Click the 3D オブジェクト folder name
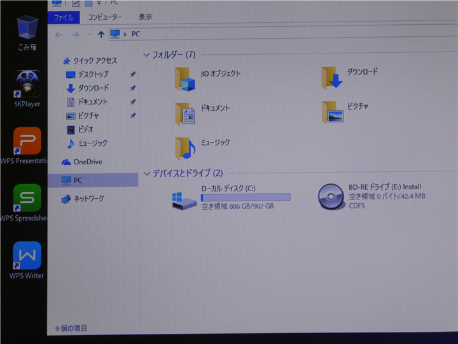Image resolution: width=458 pixels, height=344 pixels. [220, 74]
